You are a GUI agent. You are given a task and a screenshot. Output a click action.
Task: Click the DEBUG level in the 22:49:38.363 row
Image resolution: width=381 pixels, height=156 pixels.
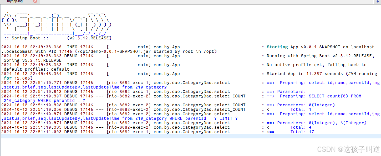pyautogui.click(x=71, y=56)
